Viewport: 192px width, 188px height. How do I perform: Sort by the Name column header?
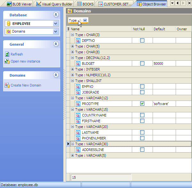(x=101, y=29)
